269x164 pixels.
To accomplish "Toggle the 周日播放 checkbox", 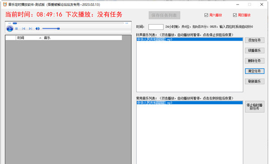I will [235, 15].
